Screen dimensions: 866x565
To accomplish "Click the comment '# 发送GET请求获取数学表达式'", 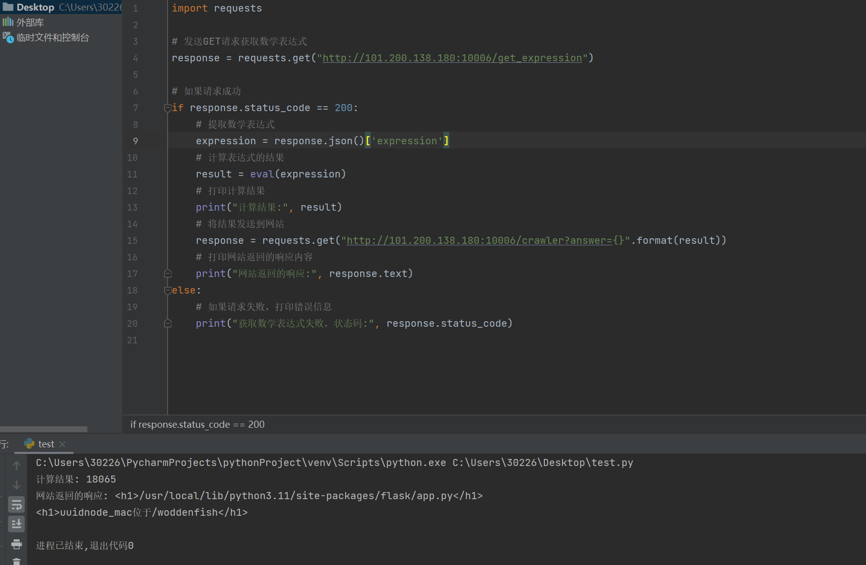I will (x=239, y=41).
